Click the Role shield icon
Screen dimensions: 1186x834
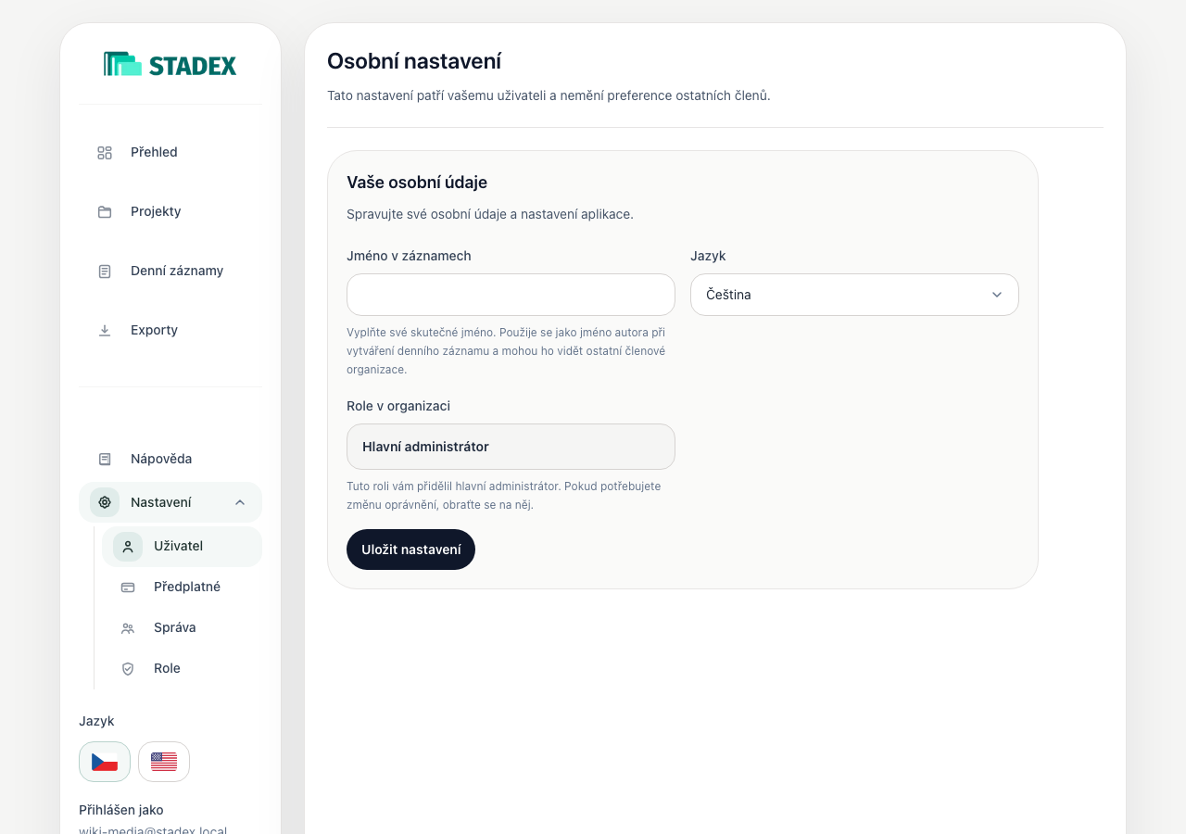tap(128, 668)
